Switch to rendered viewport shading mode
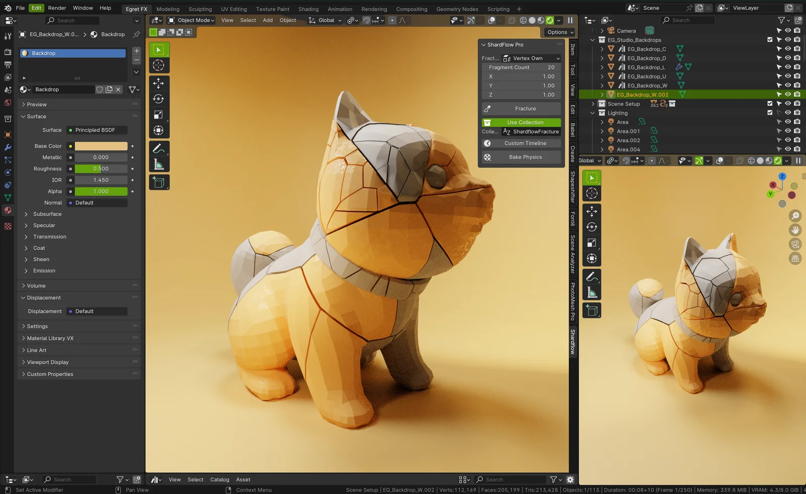The width and height of the screenshot is (806, 494). (549, 20)
